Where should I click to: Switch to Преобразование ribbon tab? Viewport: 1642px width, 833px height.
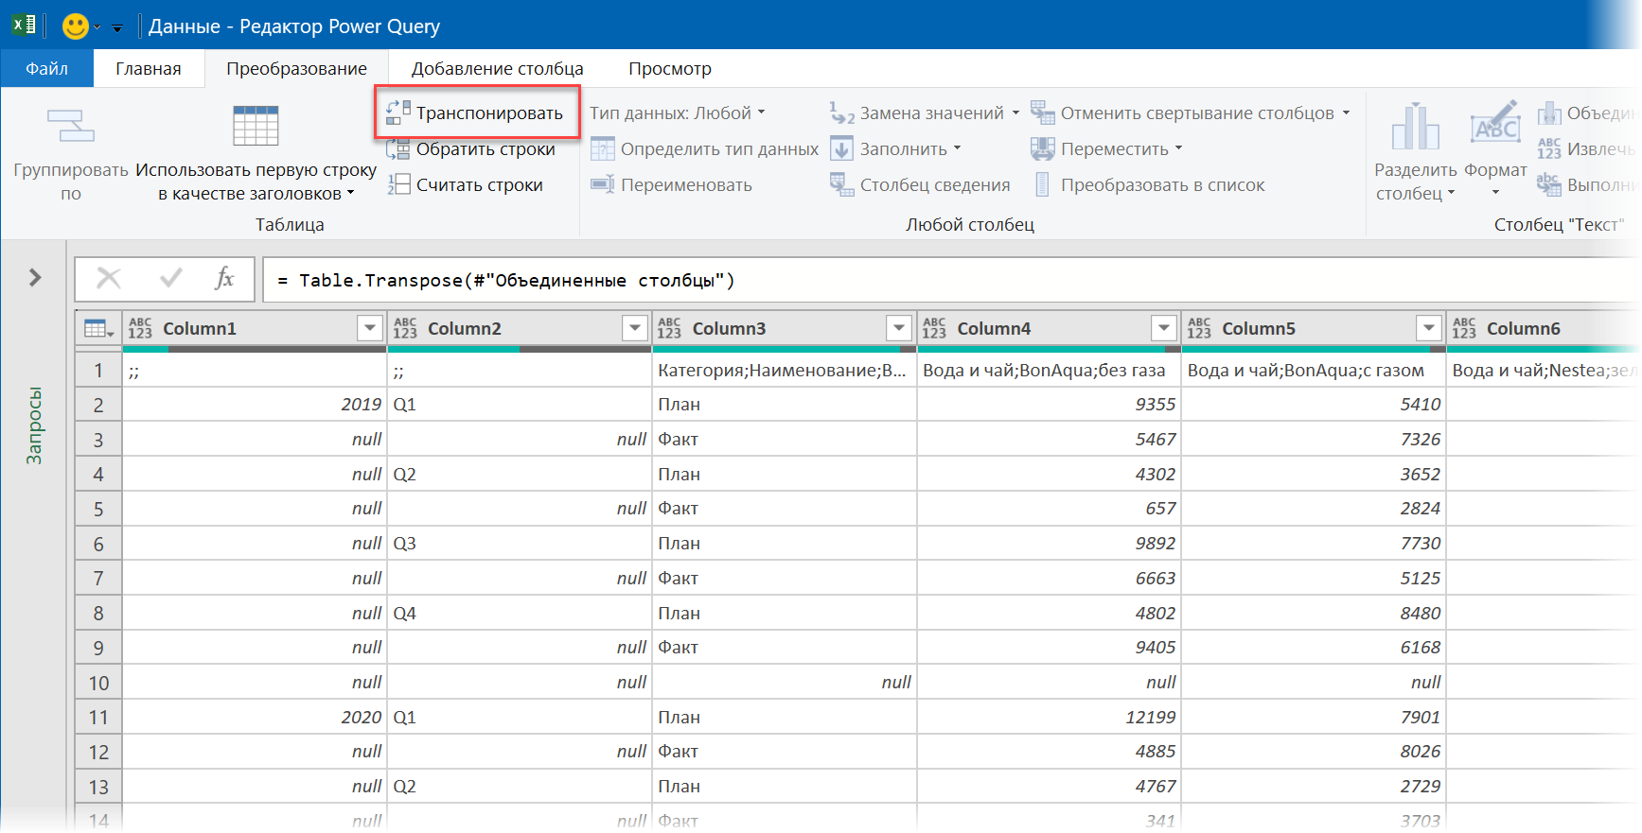(x=297, y=68)
